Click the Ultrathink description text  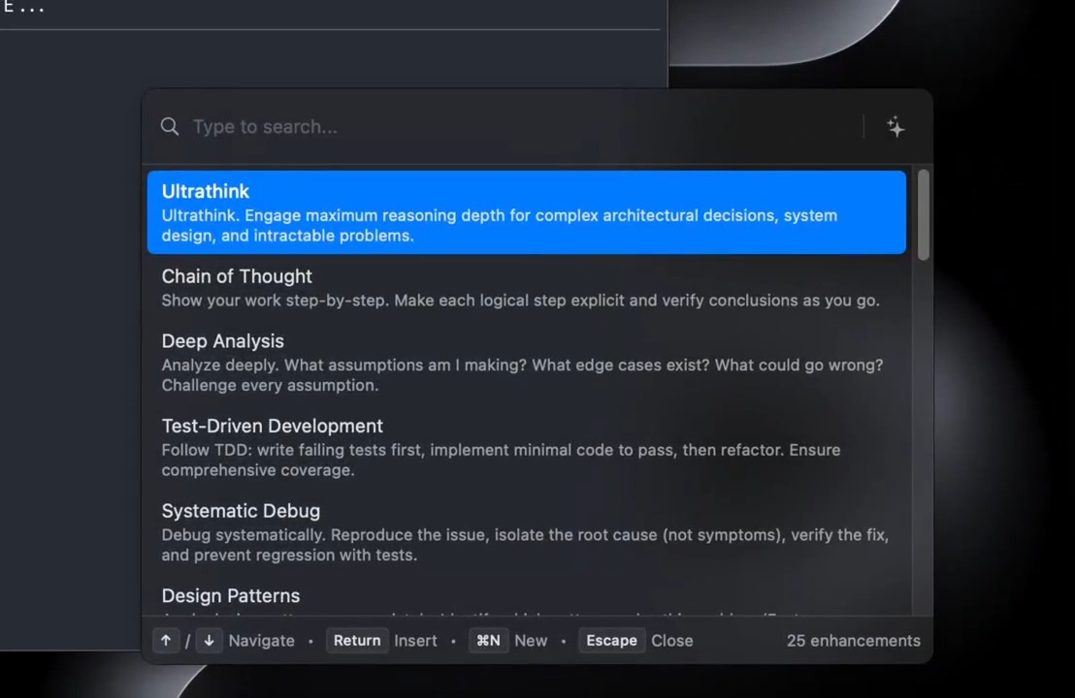click(x=500, y=225)
